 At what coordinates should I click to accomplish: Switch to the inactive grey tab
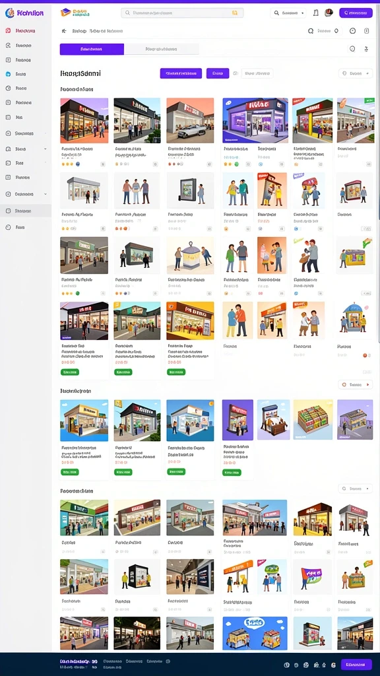point(161,49)
